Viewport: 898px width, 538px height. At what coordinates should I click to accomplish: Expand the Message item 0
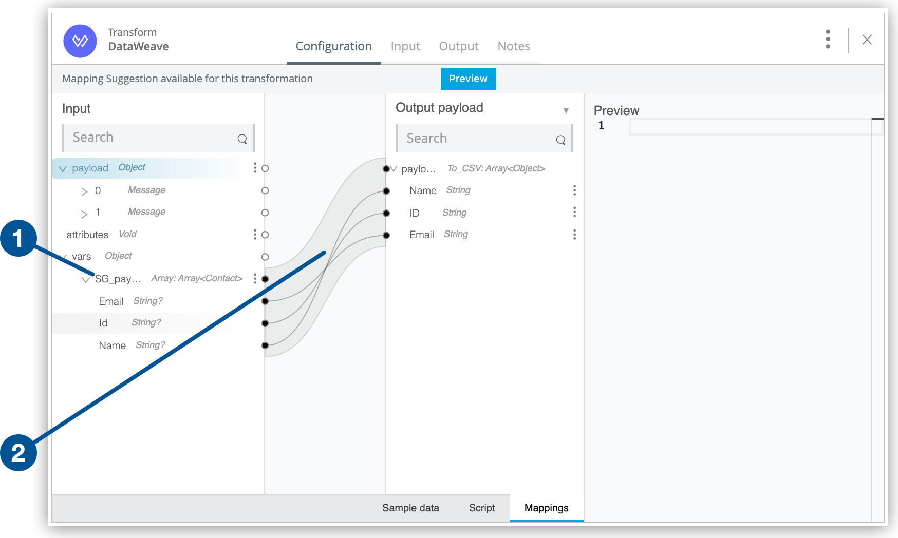click(x=84, y=191)
